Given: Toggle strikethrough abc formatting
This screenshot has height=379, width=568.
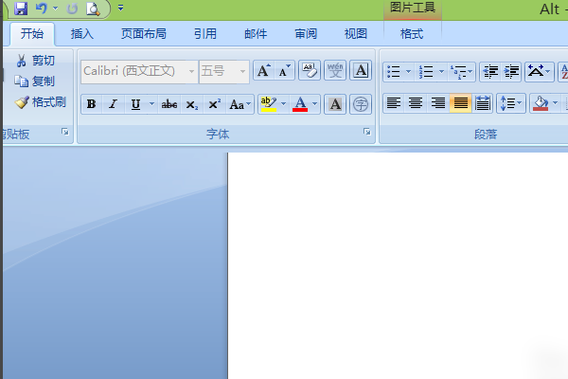Looking at the screenshot, I should click(169, 104).
